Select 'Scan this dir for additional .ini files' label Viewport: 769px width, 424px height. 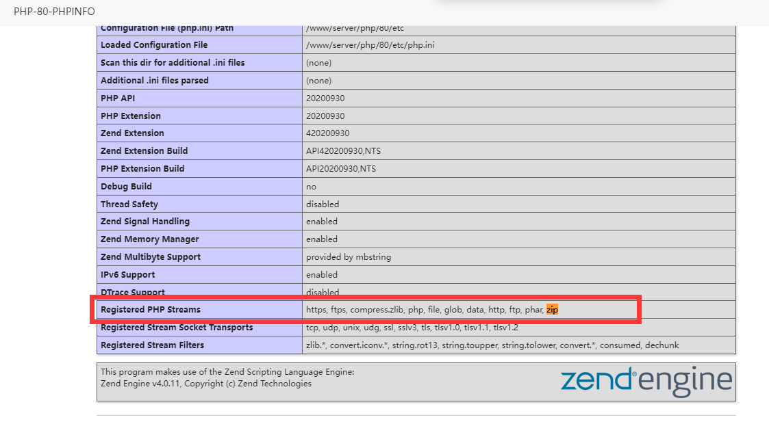pos(173,63)
